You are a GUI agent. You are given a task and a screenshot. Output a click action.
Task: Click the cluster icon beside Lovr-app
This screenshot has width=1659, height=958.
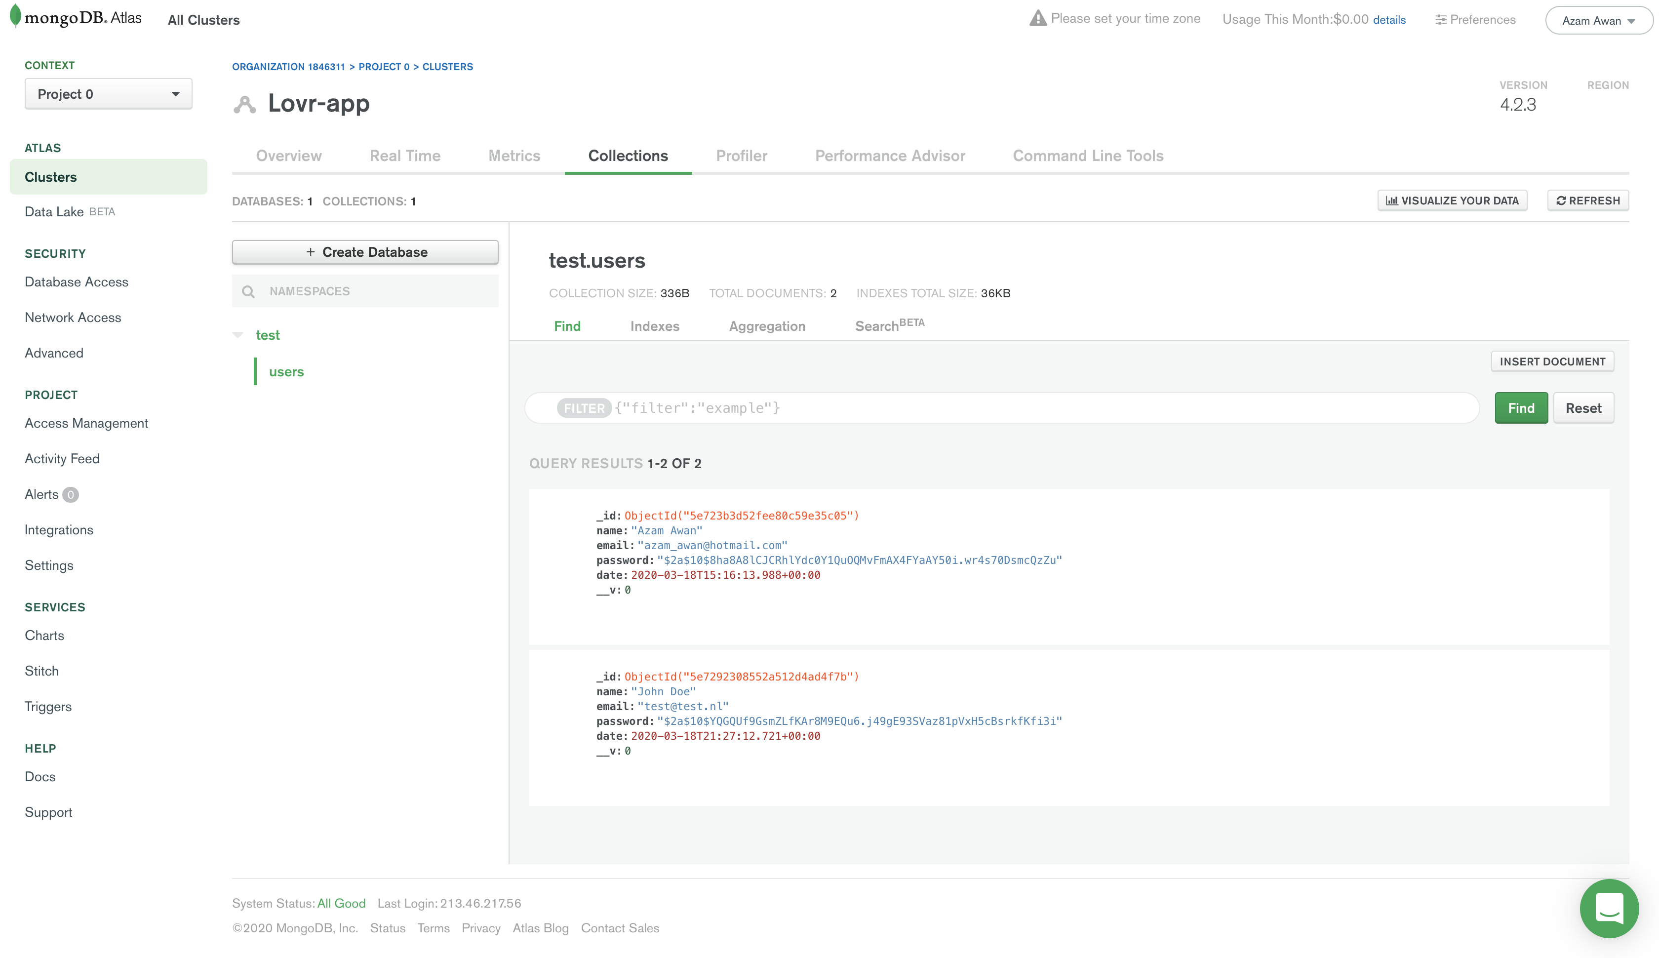click(244, 104)
